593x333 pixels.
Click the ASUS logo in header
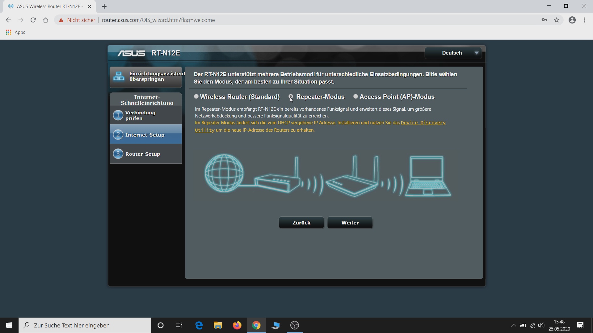(x=131, y=53)
